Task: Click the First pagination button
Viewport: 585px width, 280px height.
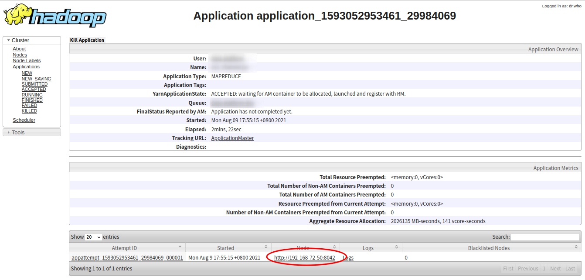Action: click(508, 268)
